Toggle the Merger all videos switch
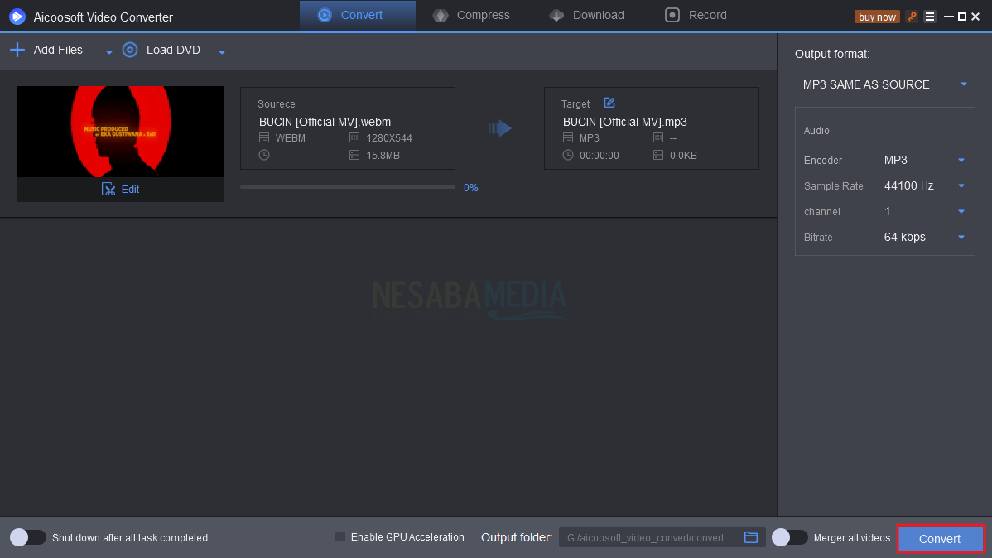Image resolution: width=992 pixels, height=558 pixels. (789, 537)
